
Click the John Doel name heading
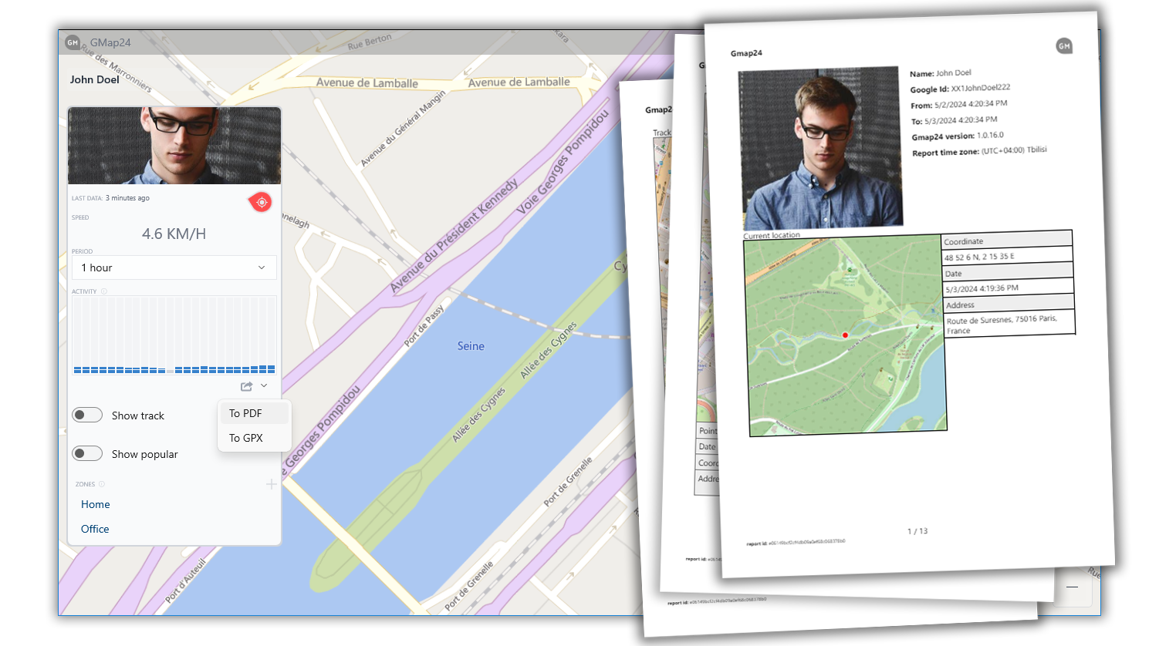(95, 79)
